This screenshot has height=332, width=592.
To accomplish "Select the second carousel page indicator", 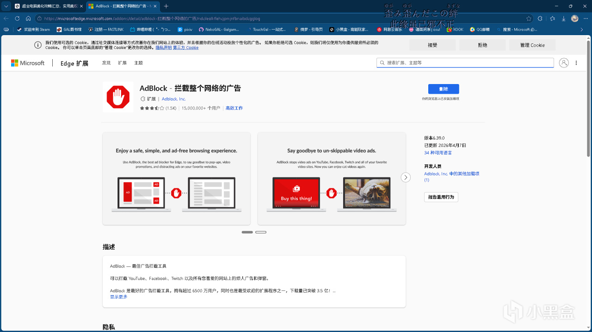I will tap(261, 232).
